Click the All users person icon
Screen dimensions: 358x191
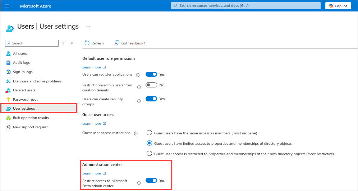point(9,53)
